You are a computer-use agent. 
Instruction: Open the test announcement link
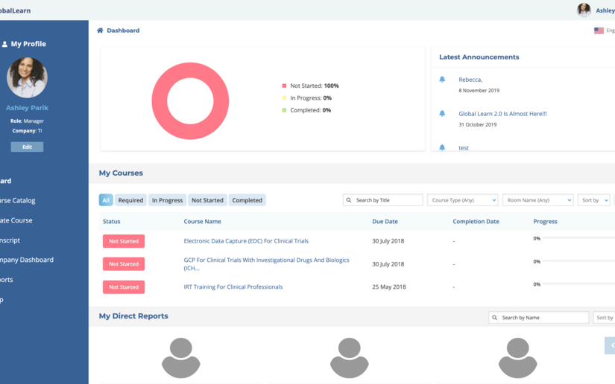tap(464, 148)
